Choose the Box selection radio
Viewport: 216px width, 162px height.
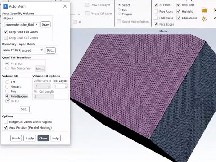point(119,9)
